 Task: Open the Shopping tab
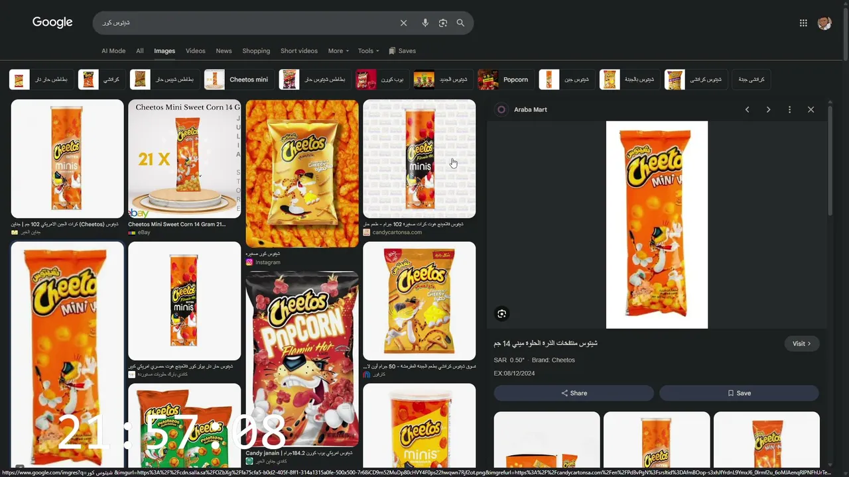click(256, 51)
